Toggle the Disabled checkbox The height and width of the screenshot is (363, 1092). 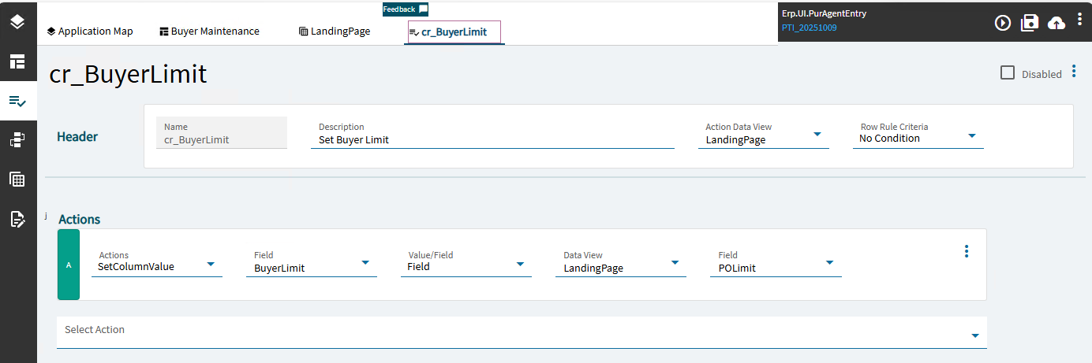(x=1007, y=72)
